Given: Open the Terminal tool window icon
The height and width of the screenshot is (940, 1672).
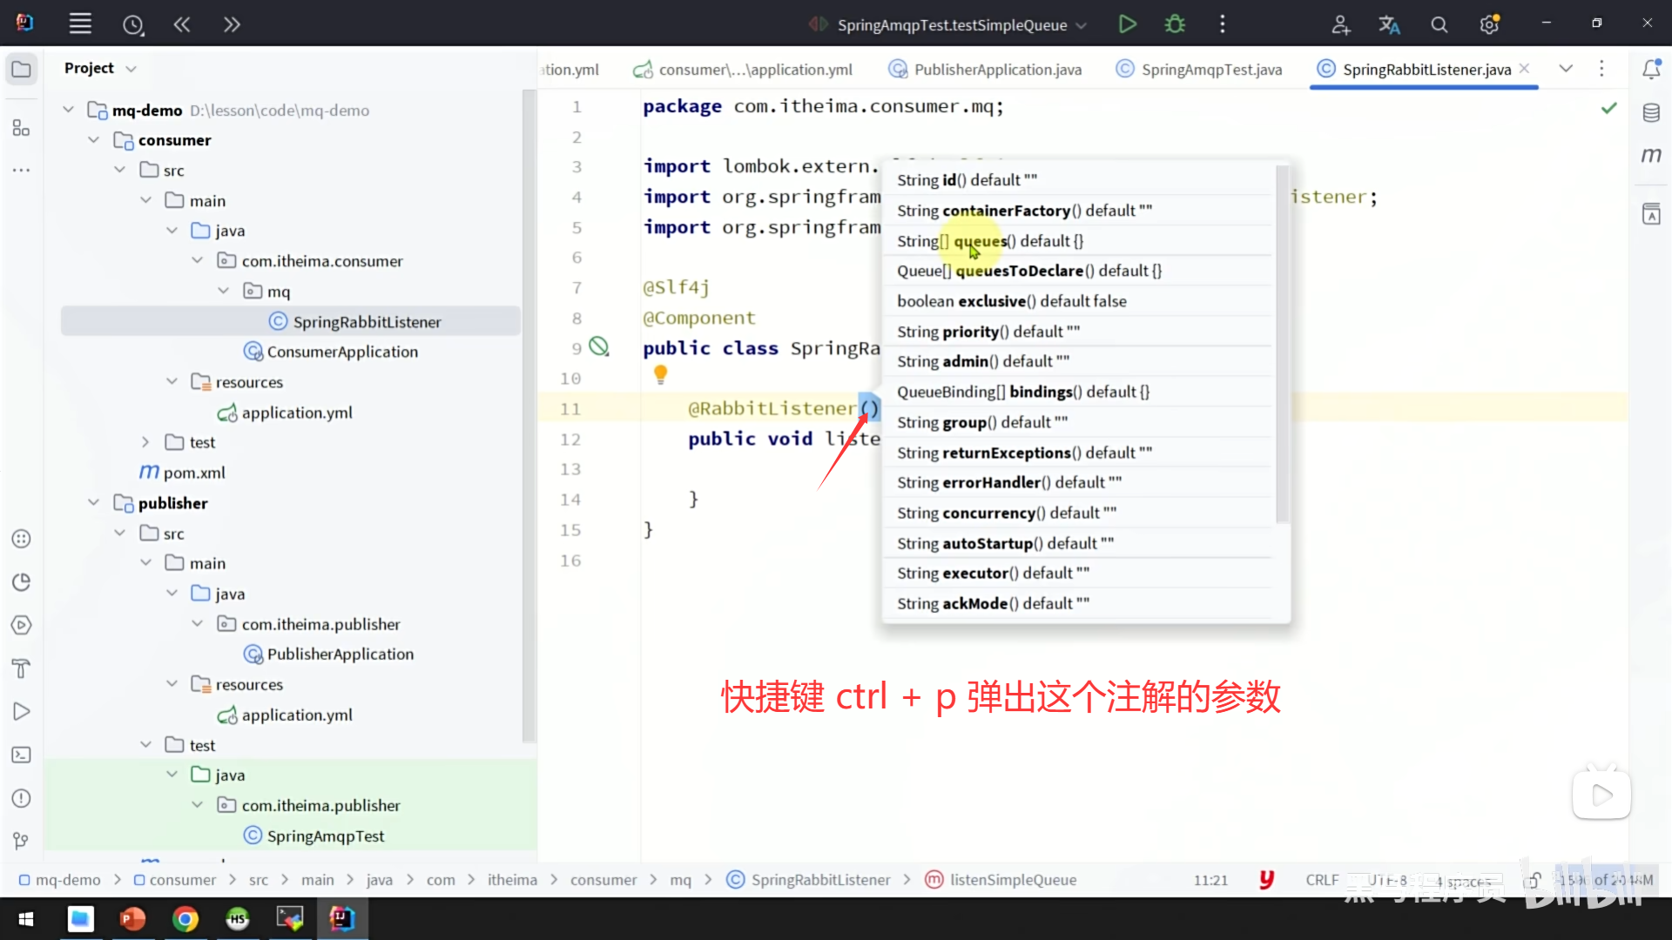Looking at the screenshot, I should click(x=21, y=755).
